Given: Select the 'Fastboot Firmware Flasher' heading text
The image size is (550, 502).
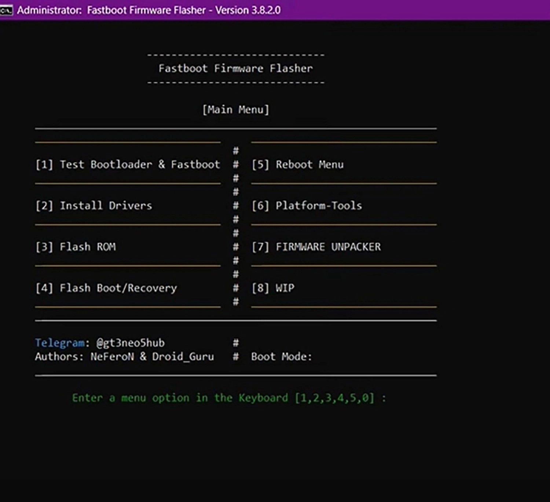Looking at the screenshot, I should point(236,68).
